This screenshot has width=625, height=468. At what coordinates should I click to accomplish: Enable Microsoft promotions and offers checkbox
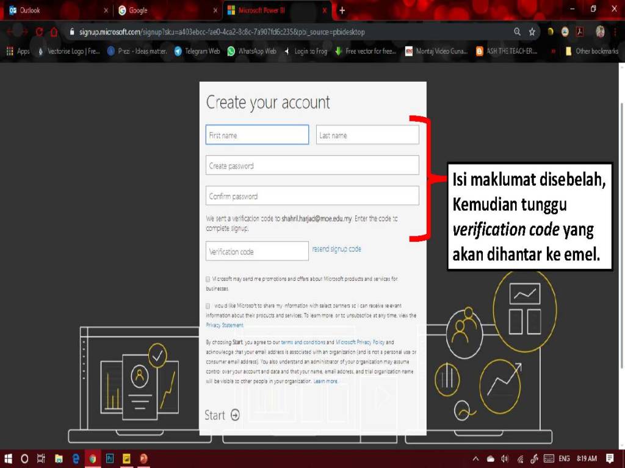pyautogui.click(x=208, y=279)
